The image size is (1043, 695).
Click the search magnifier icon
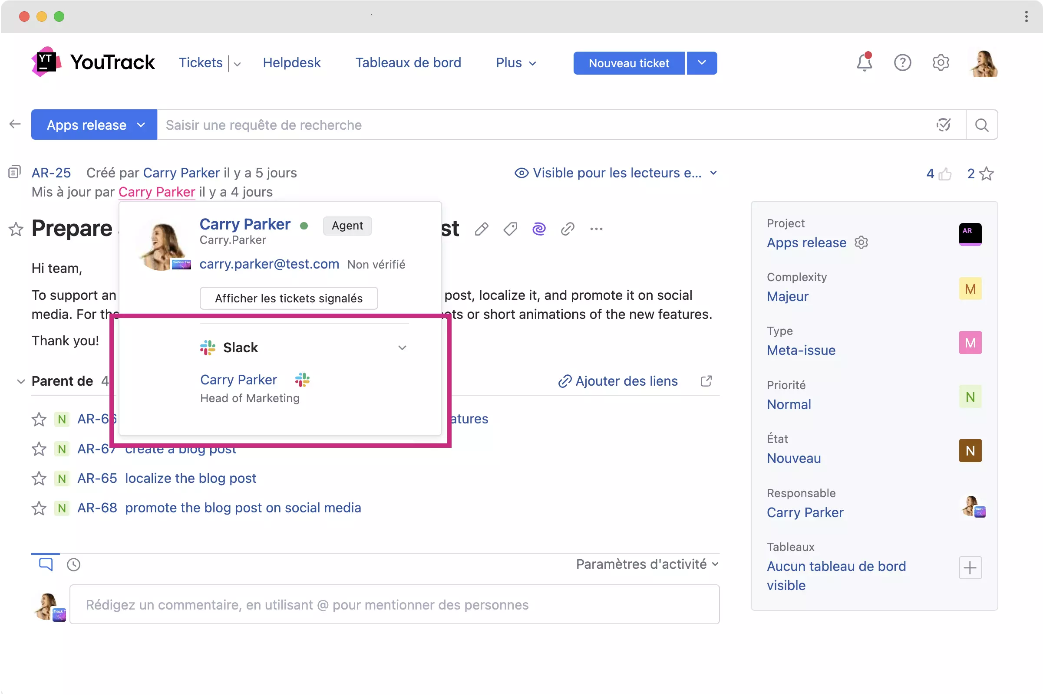pos(981,125)
